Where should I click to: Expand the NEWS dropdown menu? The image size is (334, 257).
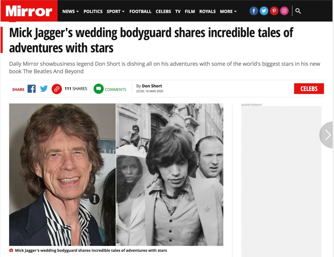[x=70, y=12]
